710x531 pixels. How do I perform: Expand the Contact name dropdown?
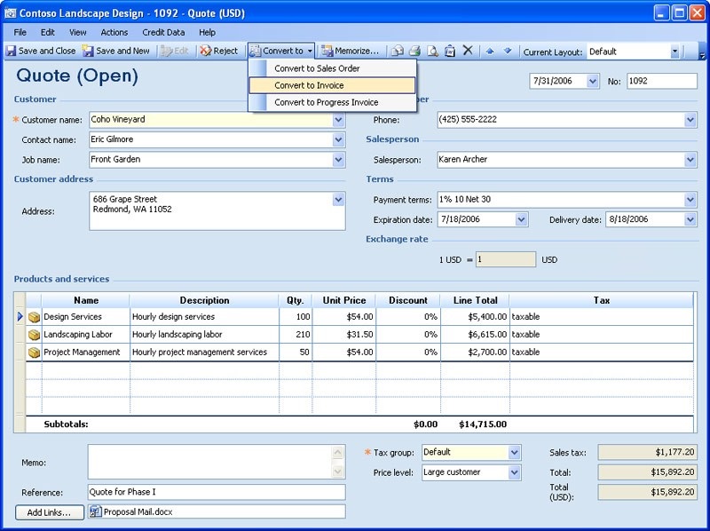click(338, 139)
